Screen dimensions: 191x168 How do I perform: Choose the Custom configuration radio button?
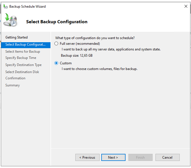[56, 63]
